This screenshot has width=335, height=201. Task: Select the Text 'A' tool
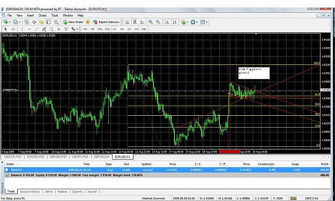pos(59,29)
